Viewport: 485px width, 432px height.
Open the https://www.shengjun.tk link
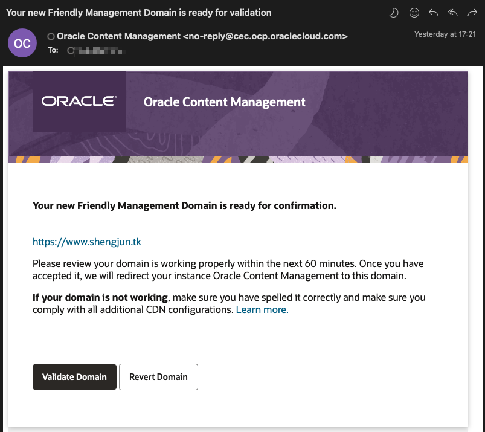pyautogui.click(x=87, y=242)
